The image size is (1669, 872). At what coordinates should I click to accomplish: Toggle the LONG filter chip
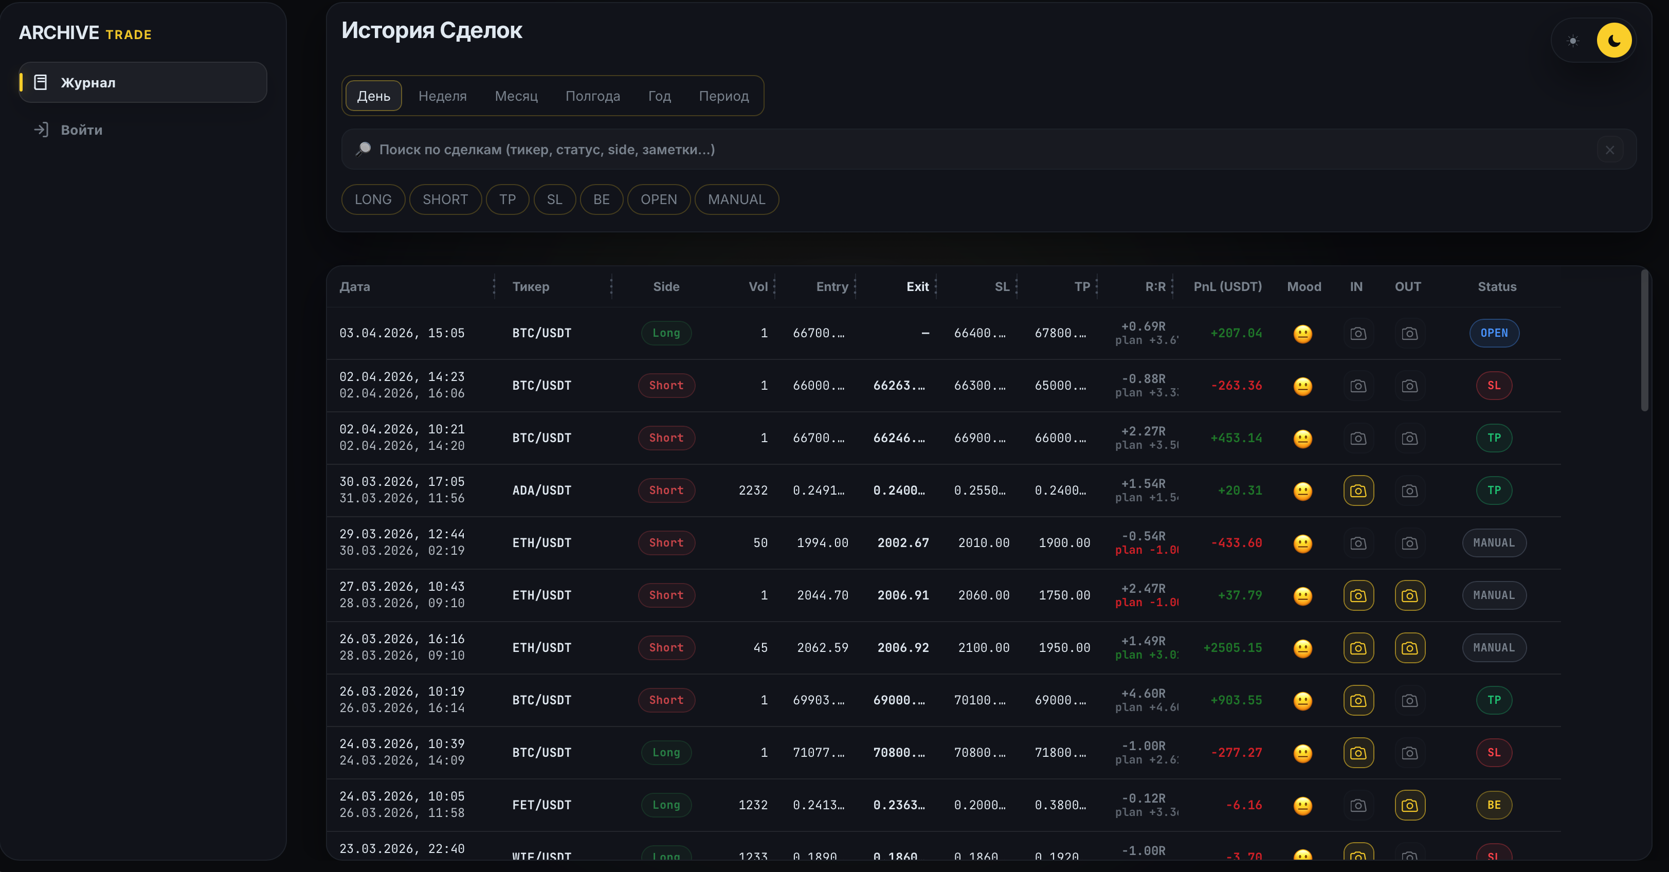pyautogui.click(x=373, y=199)
